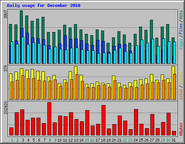Click day 25 on the x-axis
Screen dimensions: 185x144
pos(141,140)
